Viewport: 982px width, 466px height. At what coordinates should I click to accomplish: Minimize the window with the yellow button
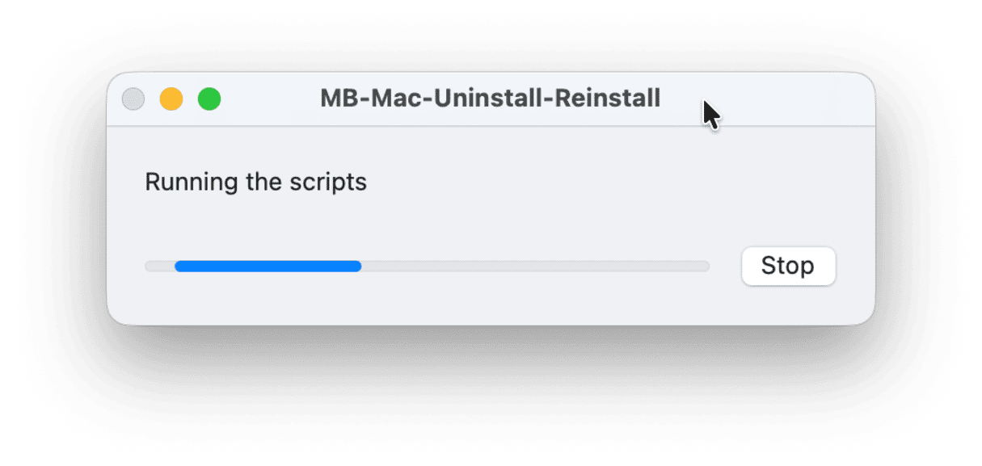tap(171, 99)
